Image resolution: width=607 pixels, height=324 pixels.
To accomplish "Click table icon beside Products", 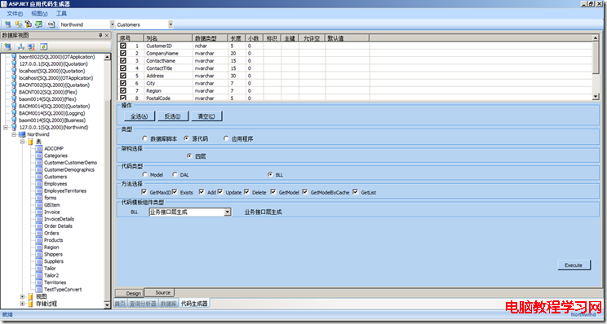I will (38, 240).
